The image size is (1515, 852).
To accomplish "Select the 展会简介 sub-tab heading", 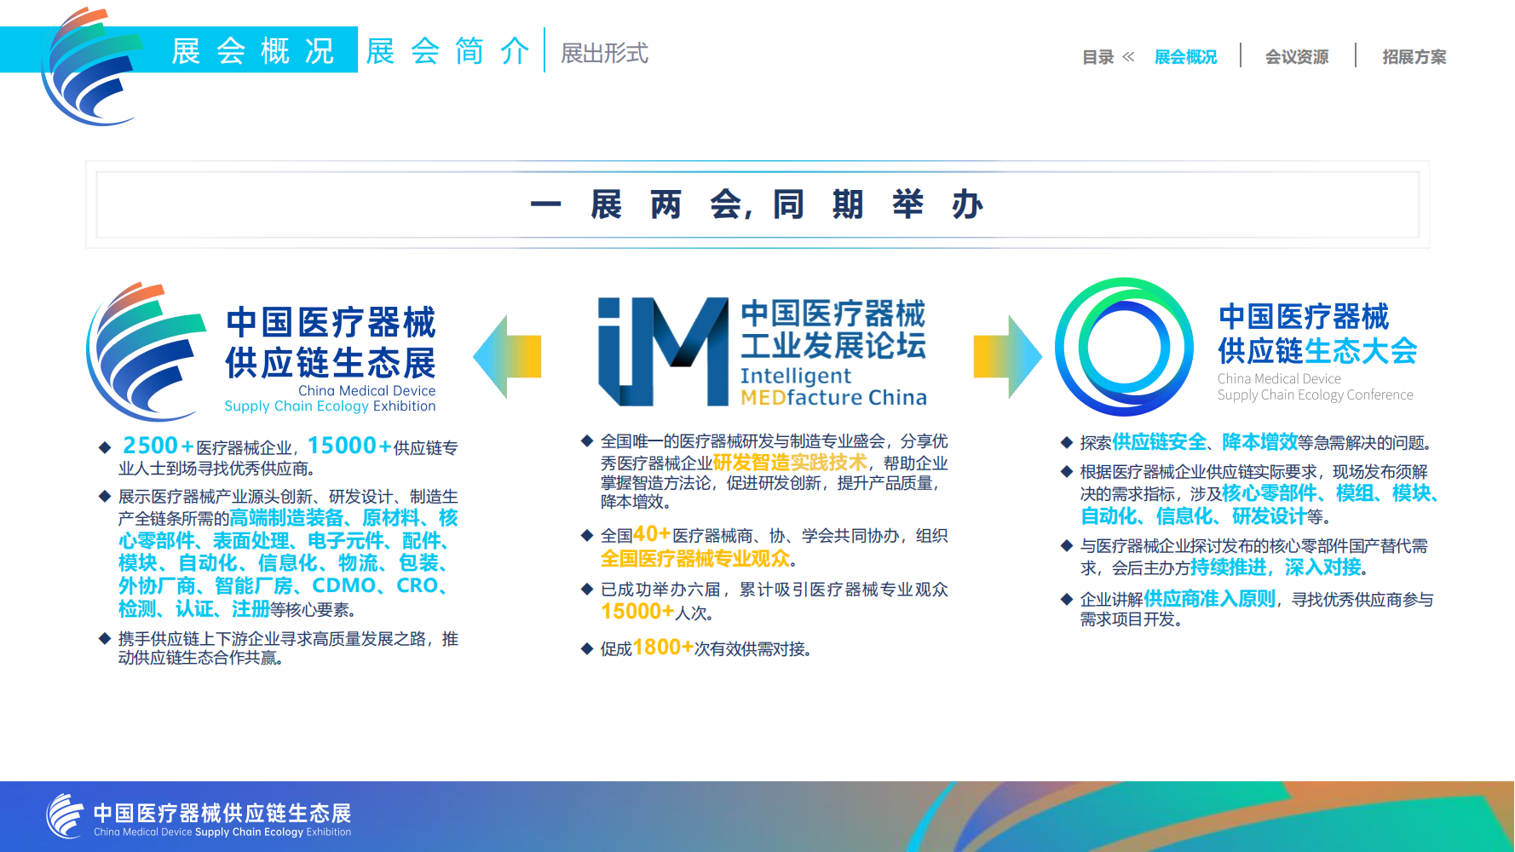I will [x=448, y=51].
